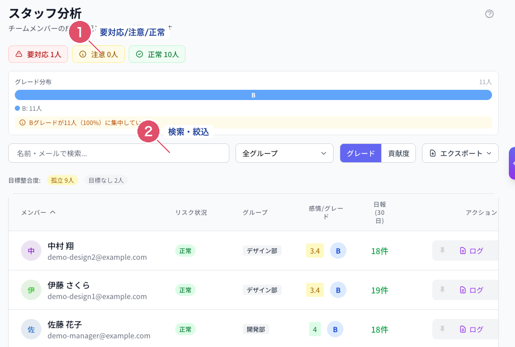Click the B: 11人 legend entry

29,108
